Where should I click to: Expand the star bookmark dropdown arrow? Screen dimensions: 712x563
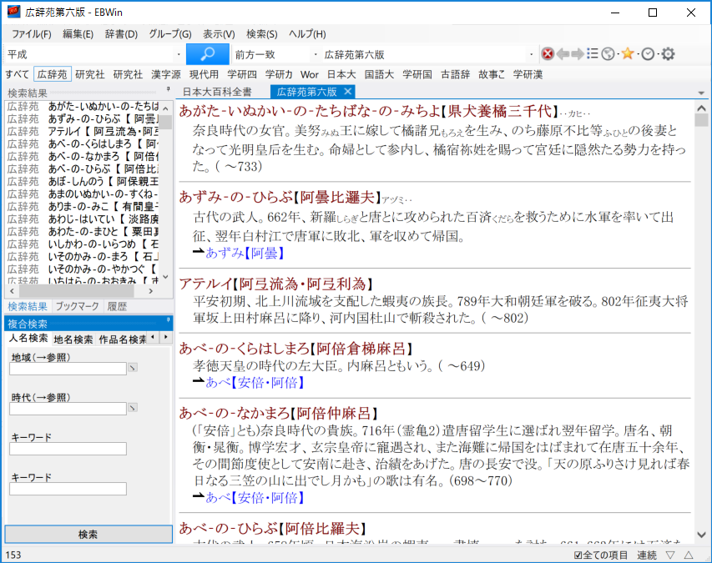[638, 54]
